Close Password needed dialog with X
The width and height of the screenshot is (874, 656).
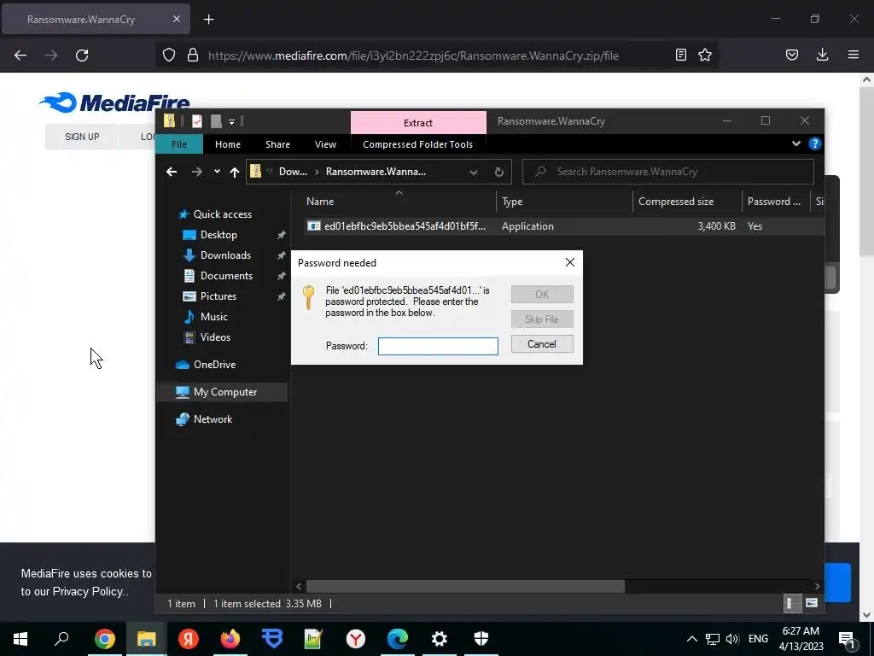click(569, 262)
